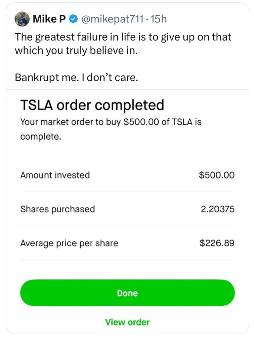The width and height of the screenshot is (254, 337).
Task: Click the 'TSLA order completed' heading
Action: 92,105
